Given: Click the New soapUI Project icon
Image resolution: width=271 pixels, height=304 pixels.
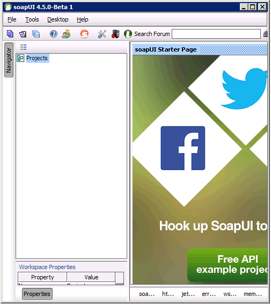Looking at the screenshot, I should (x=10, y=34).
